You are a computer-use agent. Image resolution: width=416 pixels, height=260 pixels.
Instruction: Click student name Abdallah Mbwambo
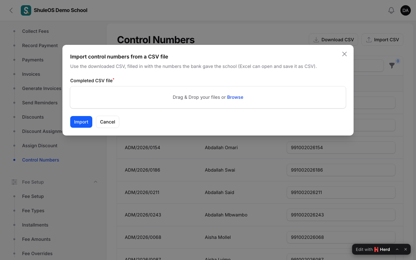[226, 215]
